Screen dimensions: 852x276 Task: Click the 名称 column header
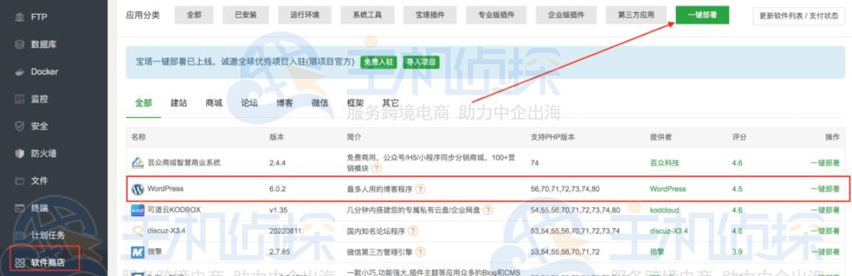tap(138, 138)
